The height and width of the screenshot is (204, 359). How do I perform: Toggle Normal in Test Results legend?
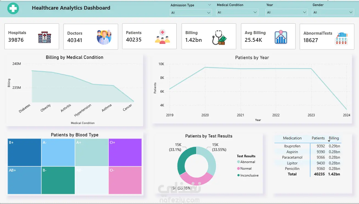click(244, 169)
